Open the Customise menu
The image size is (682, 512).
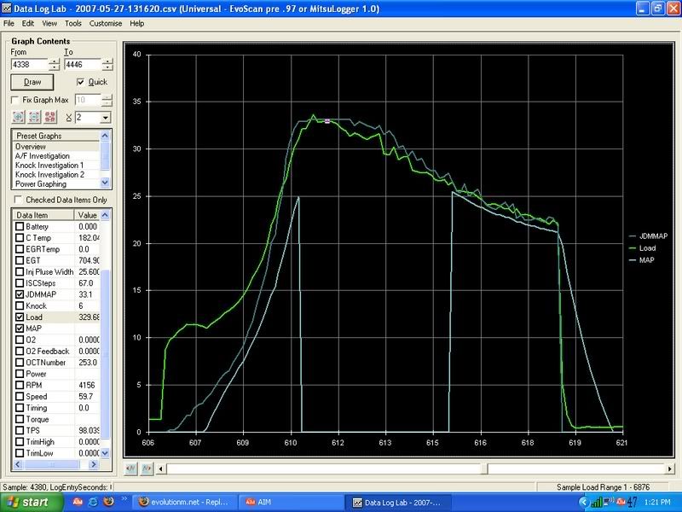pos(106,23)
